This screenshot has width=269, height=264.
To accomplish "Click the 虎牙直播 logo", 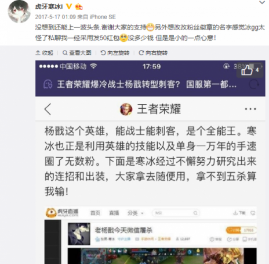I will [62, 213].
